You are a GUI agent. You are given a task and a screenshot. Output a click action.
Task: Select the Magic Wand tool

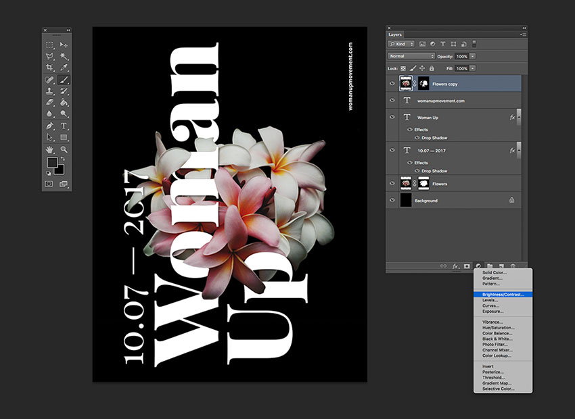(x=64, y=56)
